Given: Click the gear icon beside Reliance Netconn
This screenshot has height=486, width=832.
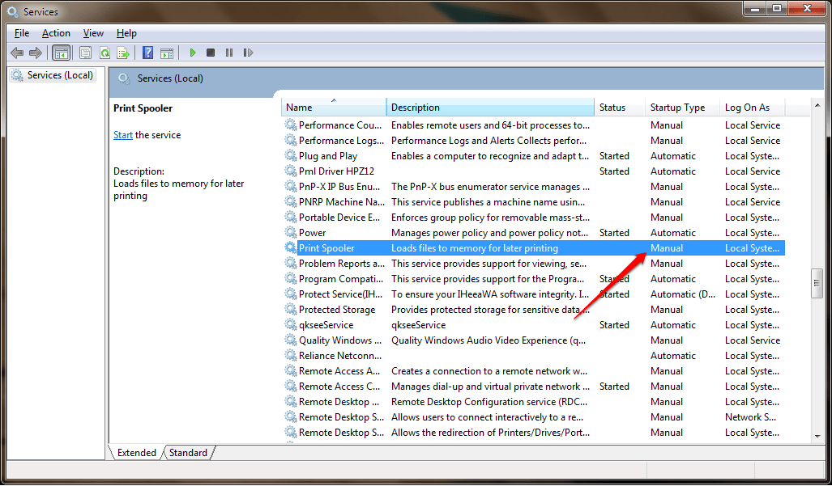Looking at the screenshot, I should 290,355.
